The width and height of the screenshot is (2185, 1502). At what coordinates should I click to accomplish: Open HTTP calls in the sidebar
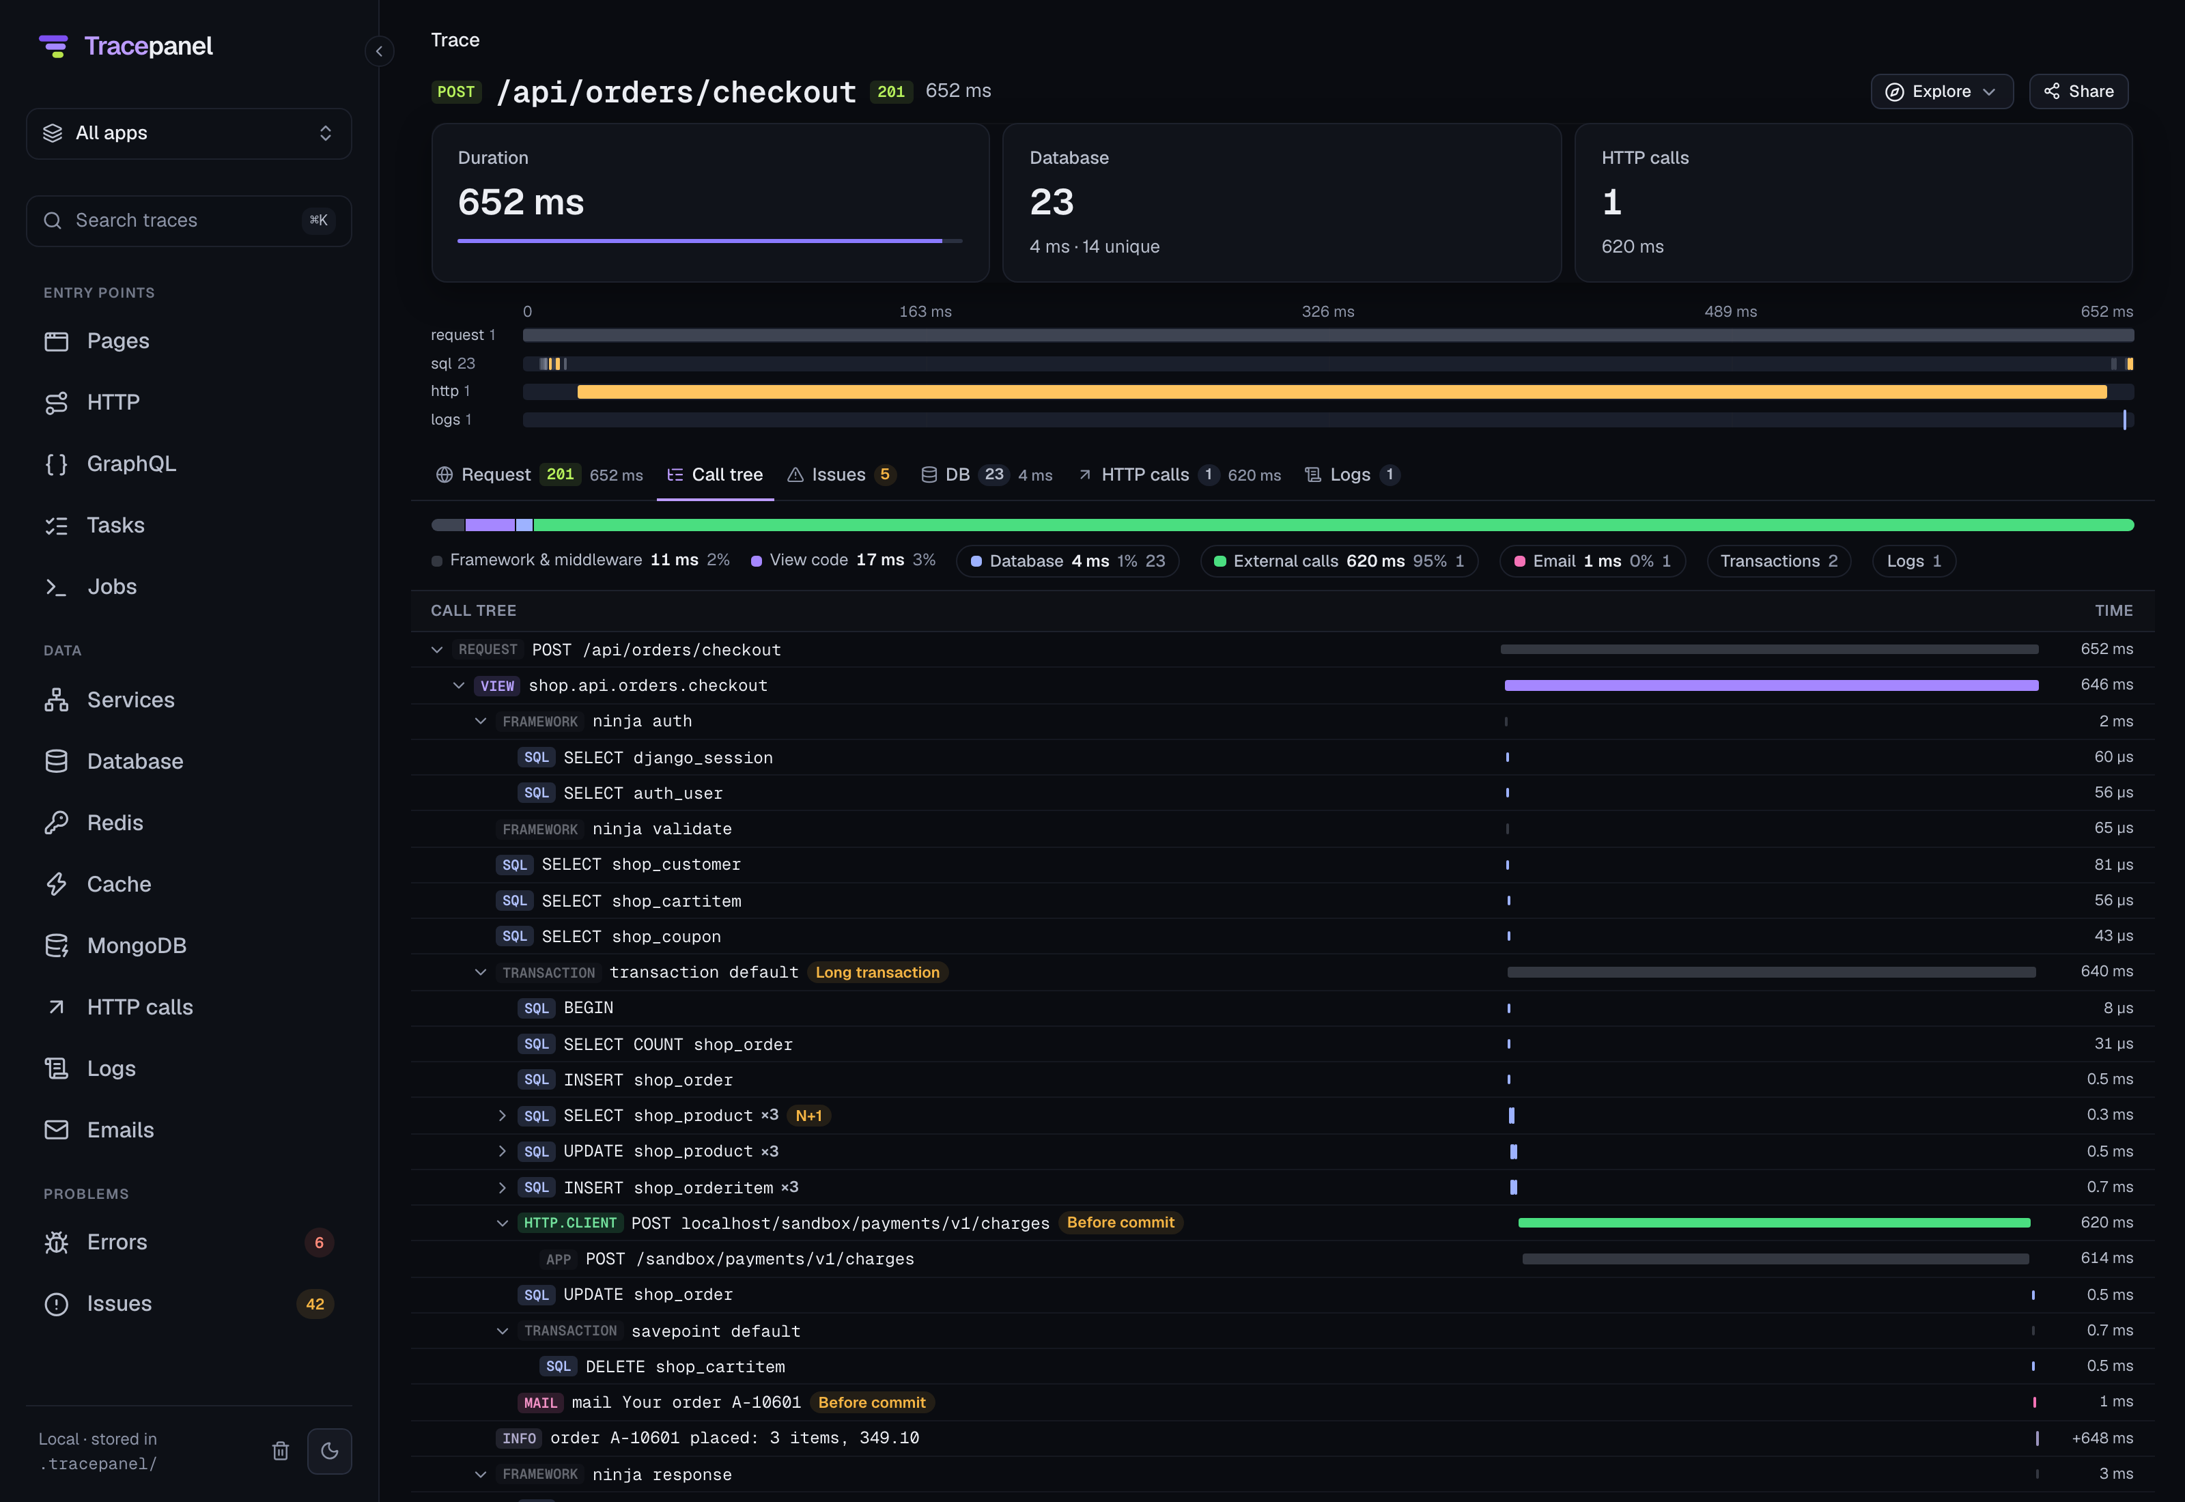[189, 1007]
